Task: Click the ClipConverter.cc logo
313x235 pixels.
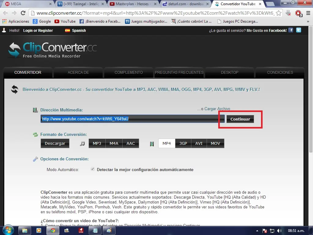Action: (53, 50)
